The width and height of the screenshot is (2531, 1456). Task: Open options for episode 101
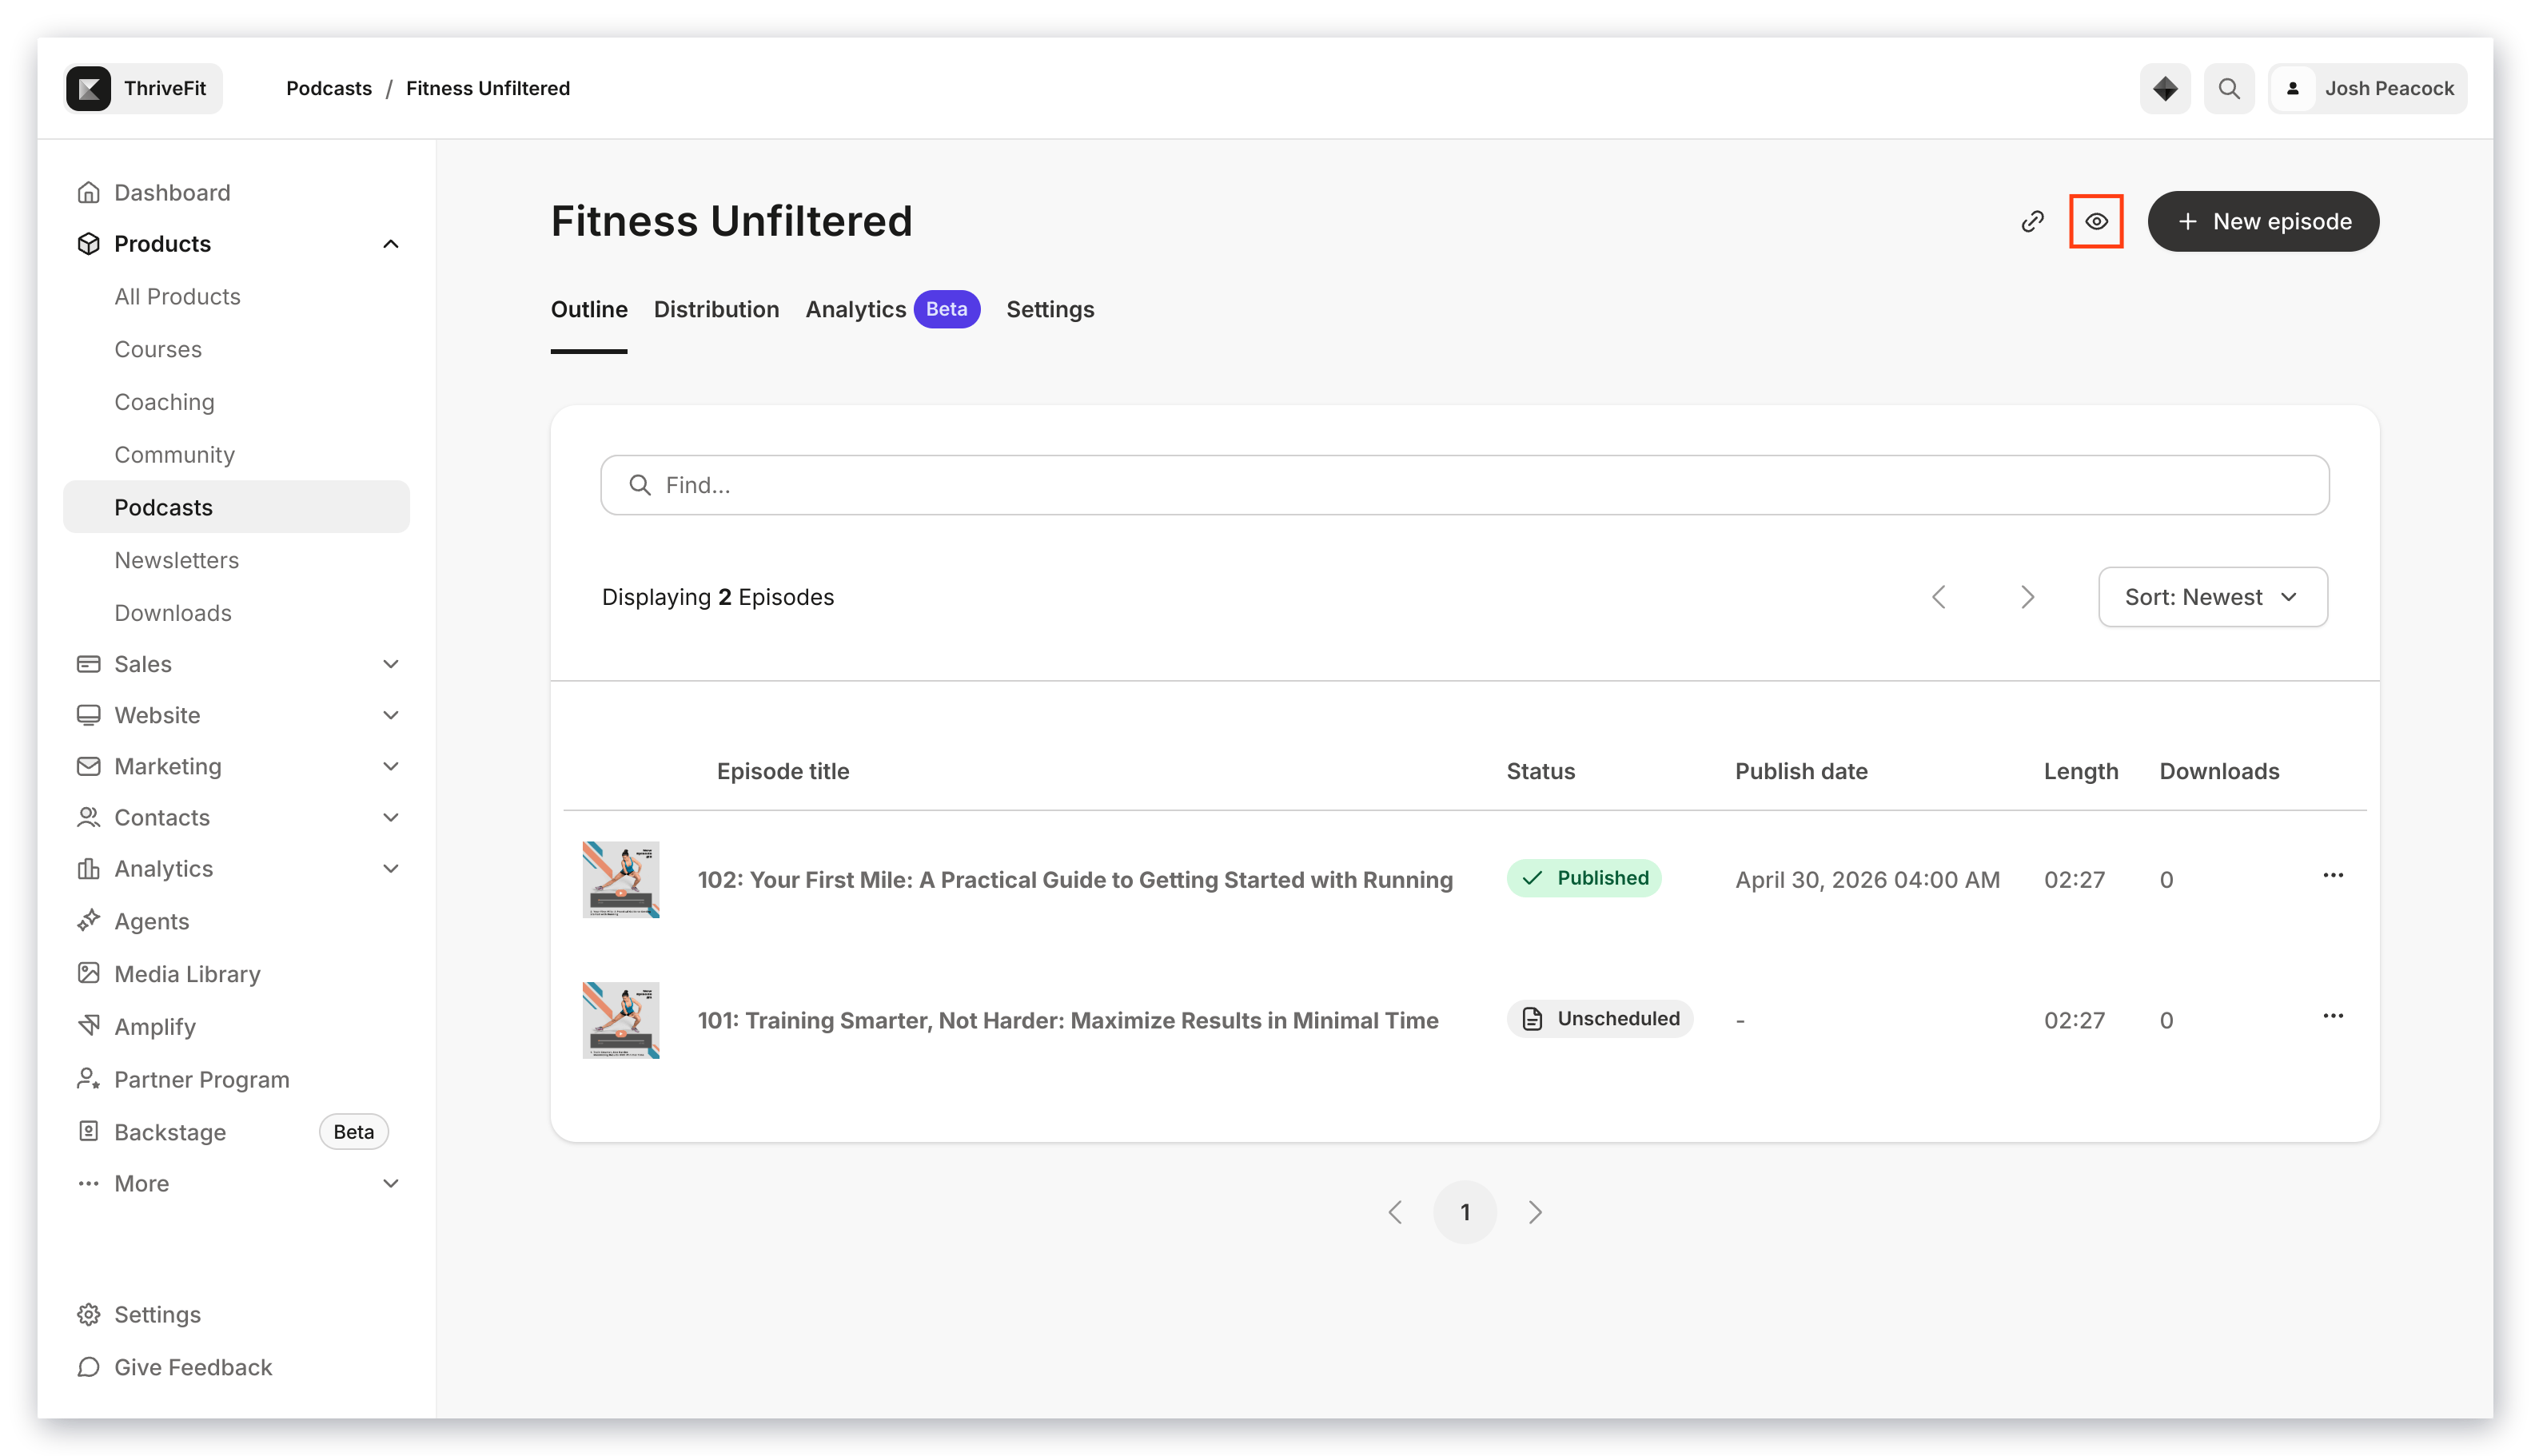pyautogui.click(x=2333, y=1017)
